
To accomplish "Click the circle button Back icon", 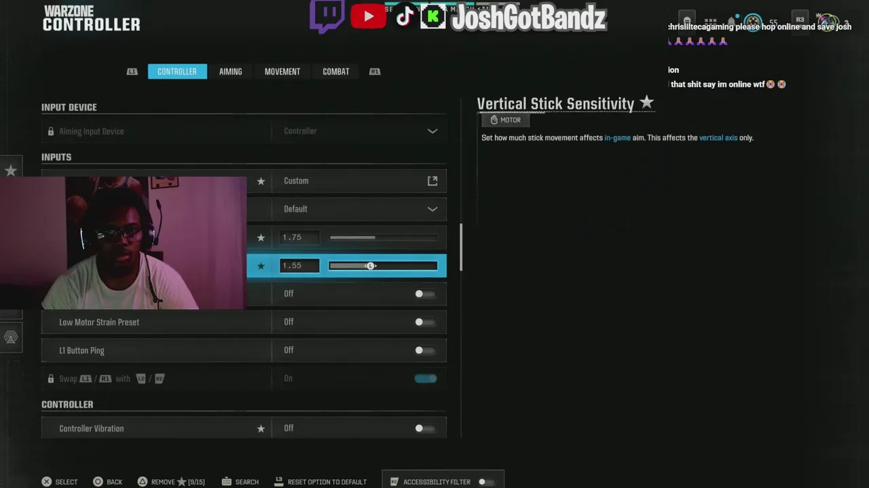I will pos(98,482).
